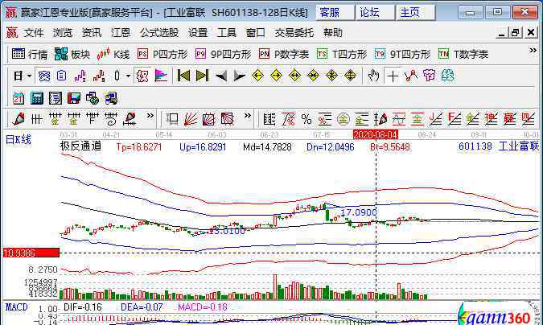Open the calculator icon

[37, 99]
